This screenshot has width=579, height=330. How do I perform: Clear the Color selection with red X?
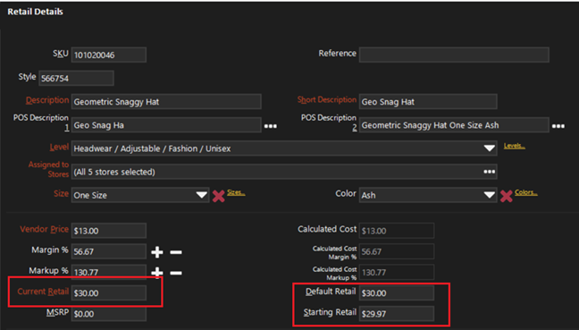[507, 196]
